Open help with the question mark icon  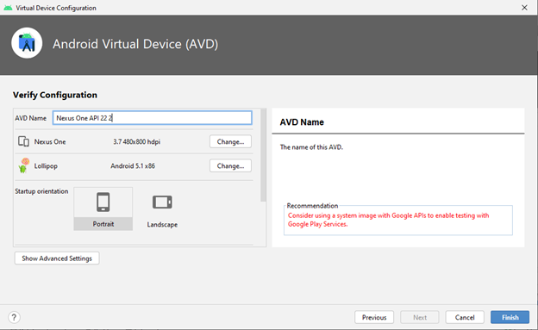tap(14, 317)
